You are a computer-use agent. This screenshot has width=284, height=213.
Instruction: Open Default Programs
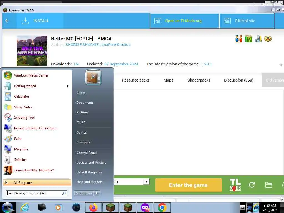point(89,172)
